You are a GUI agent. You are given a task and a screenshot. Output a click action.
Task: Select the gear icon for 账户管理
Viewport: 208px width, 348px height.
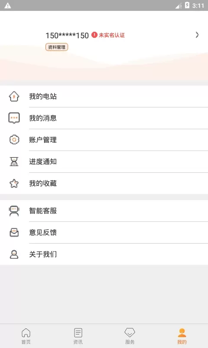[14, 140]
